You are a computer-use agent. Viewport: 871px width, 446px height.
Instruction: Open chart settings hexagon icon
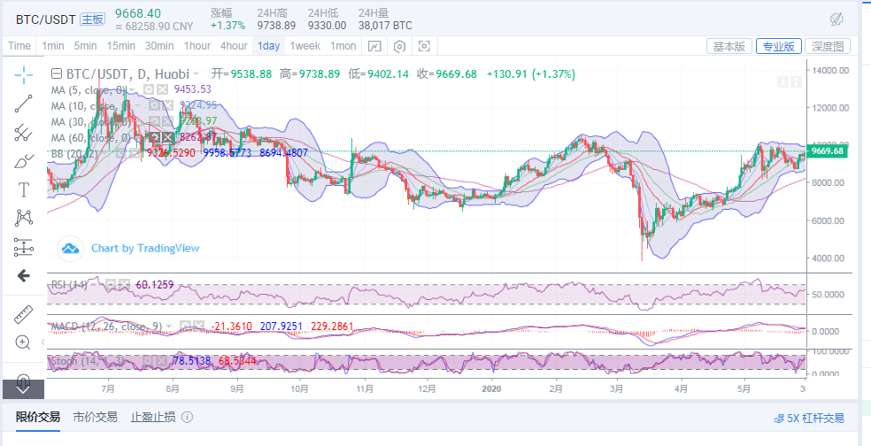click(x=399, y=46)
